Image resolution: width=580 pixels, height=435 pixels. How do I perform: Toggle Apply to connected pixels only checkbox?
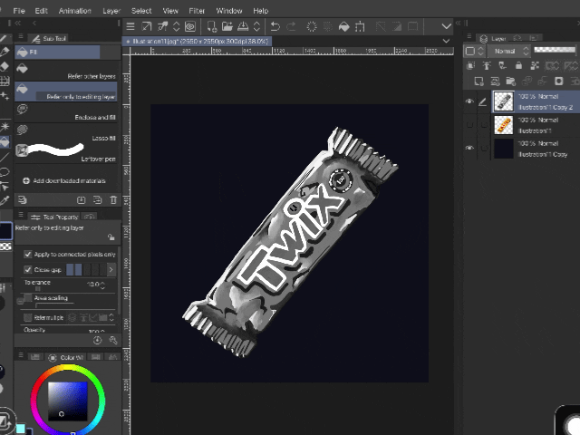click(x=28, y=254)
